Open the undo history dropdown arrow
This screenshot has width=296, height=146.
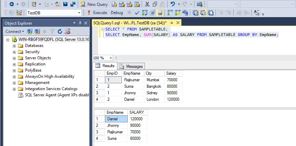point(179,4)
